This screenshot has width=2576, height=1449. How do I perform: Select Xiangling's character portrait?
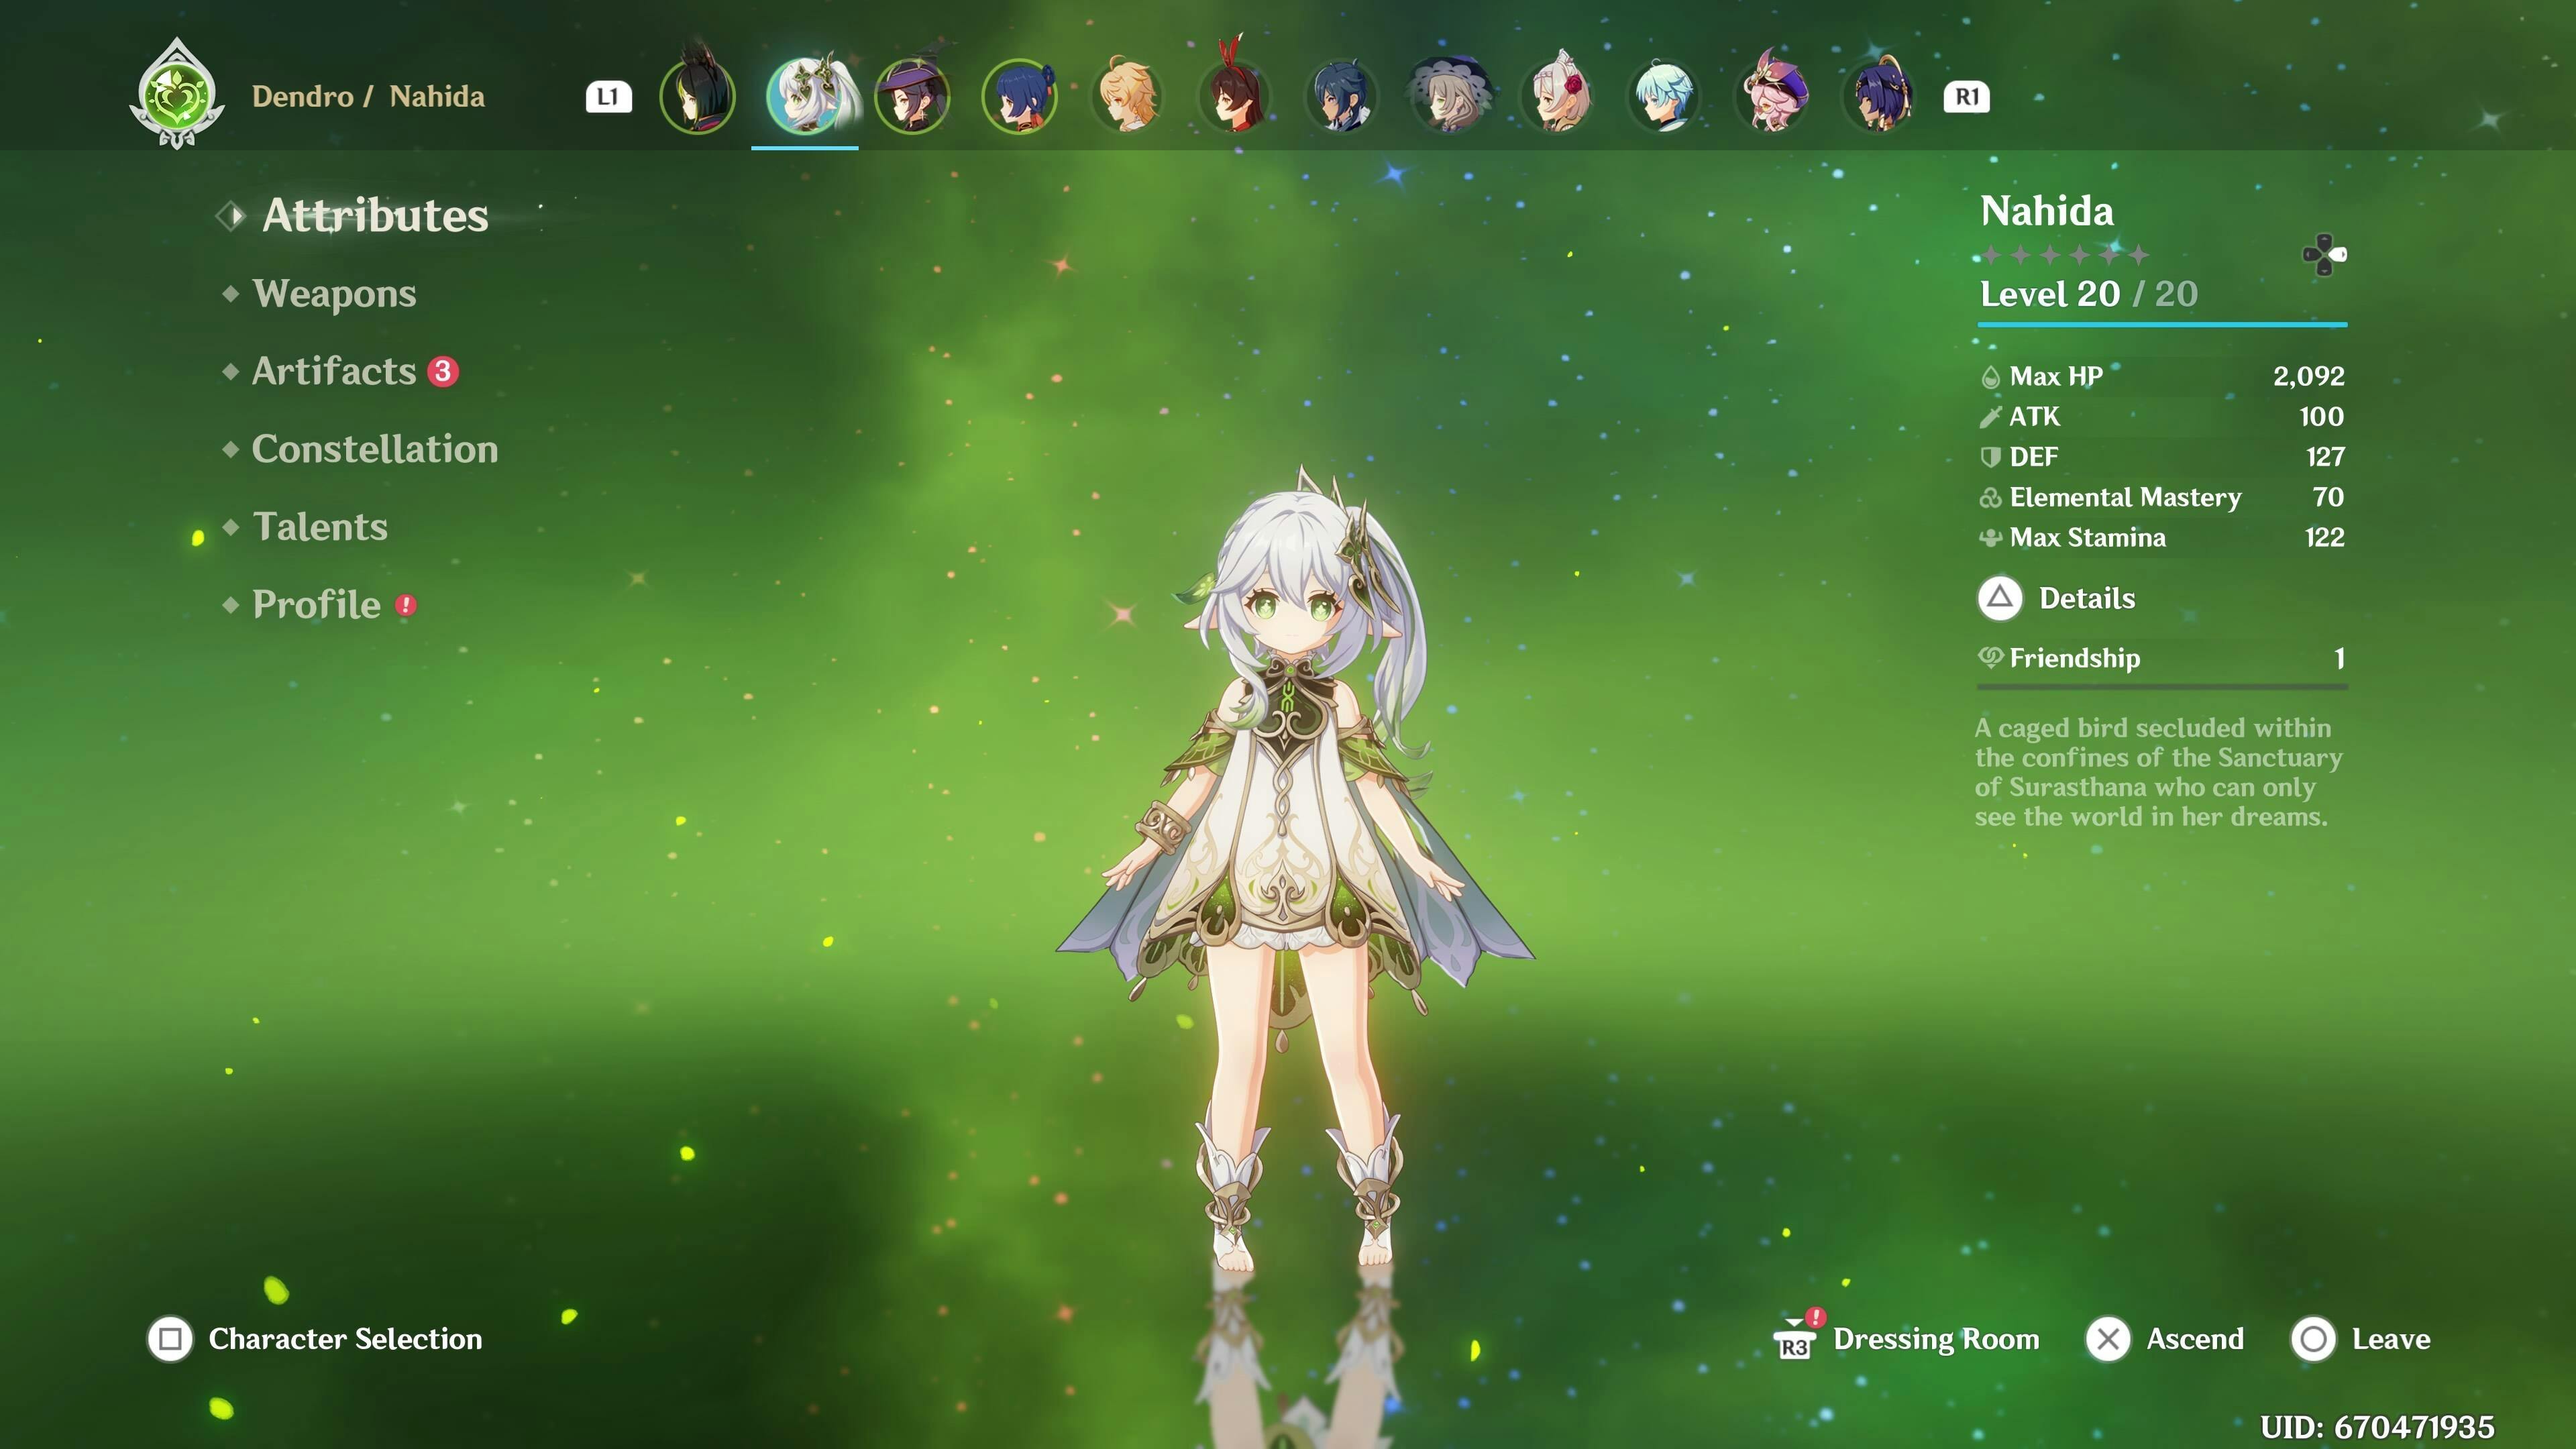pos(1019,97)
